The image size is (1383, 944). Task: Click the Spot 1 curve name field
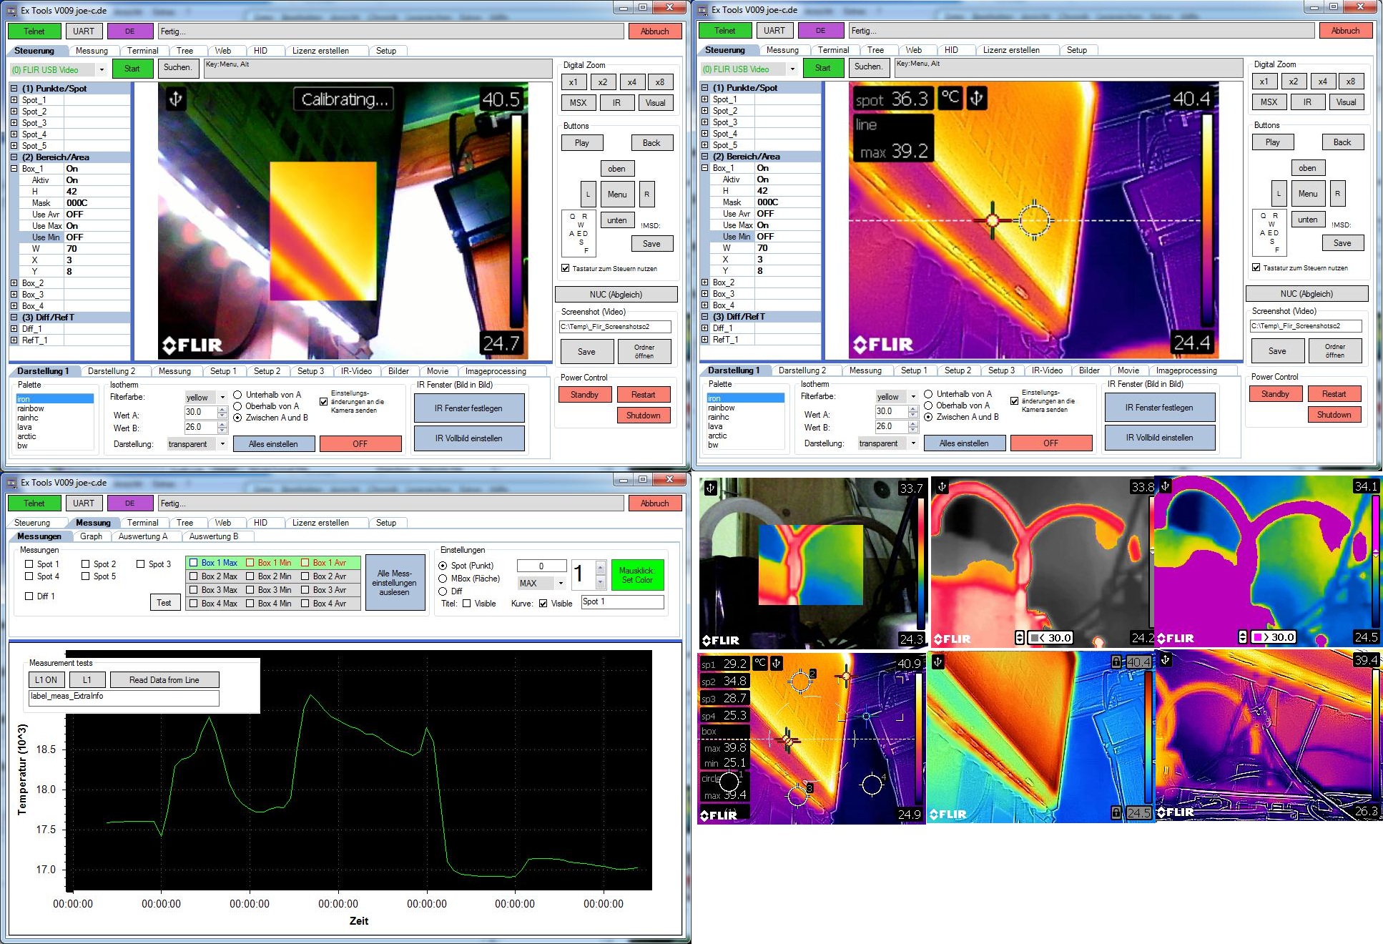(x=622, y=601)
